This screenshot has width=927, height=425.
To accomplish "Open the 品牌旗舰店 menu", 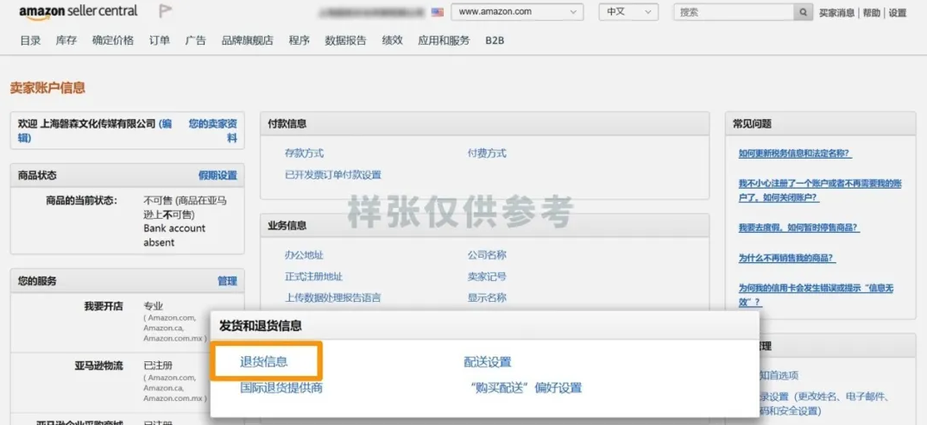I will (247, 41).
